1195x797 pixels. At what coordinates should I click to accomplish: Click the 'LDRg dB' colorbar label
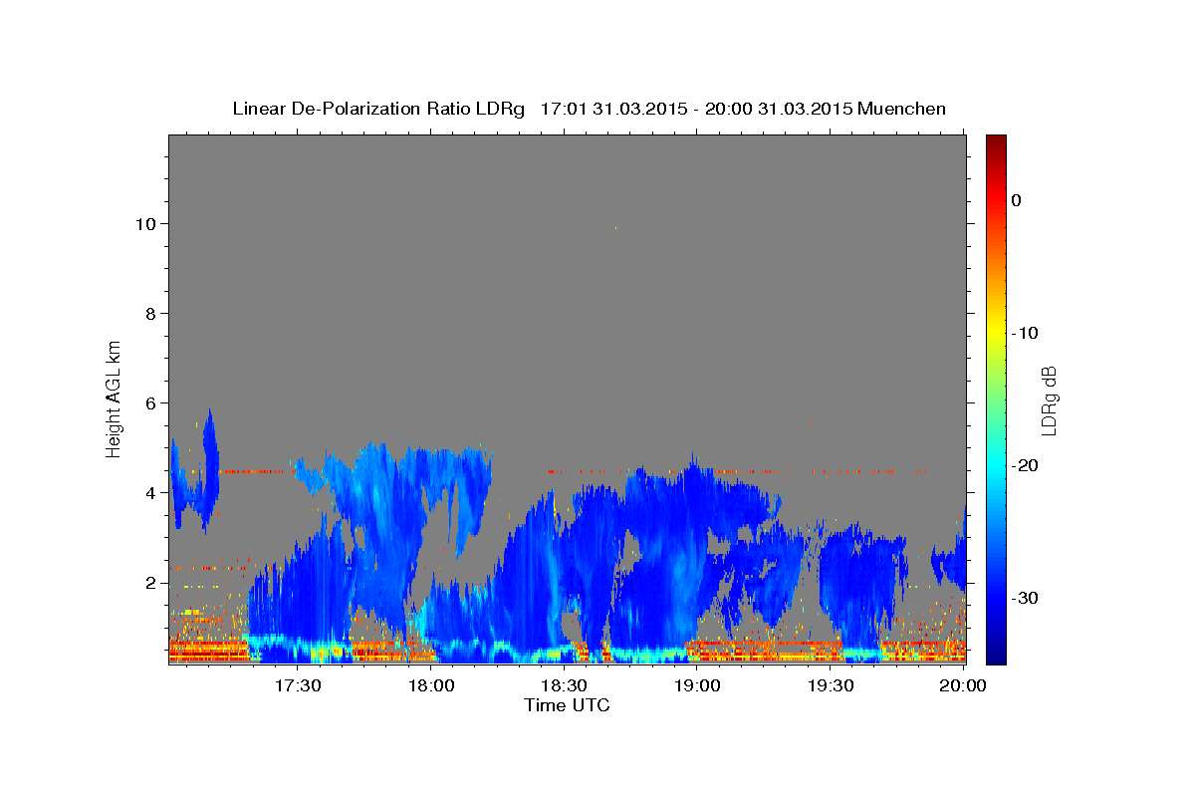tap(1049, 400)
